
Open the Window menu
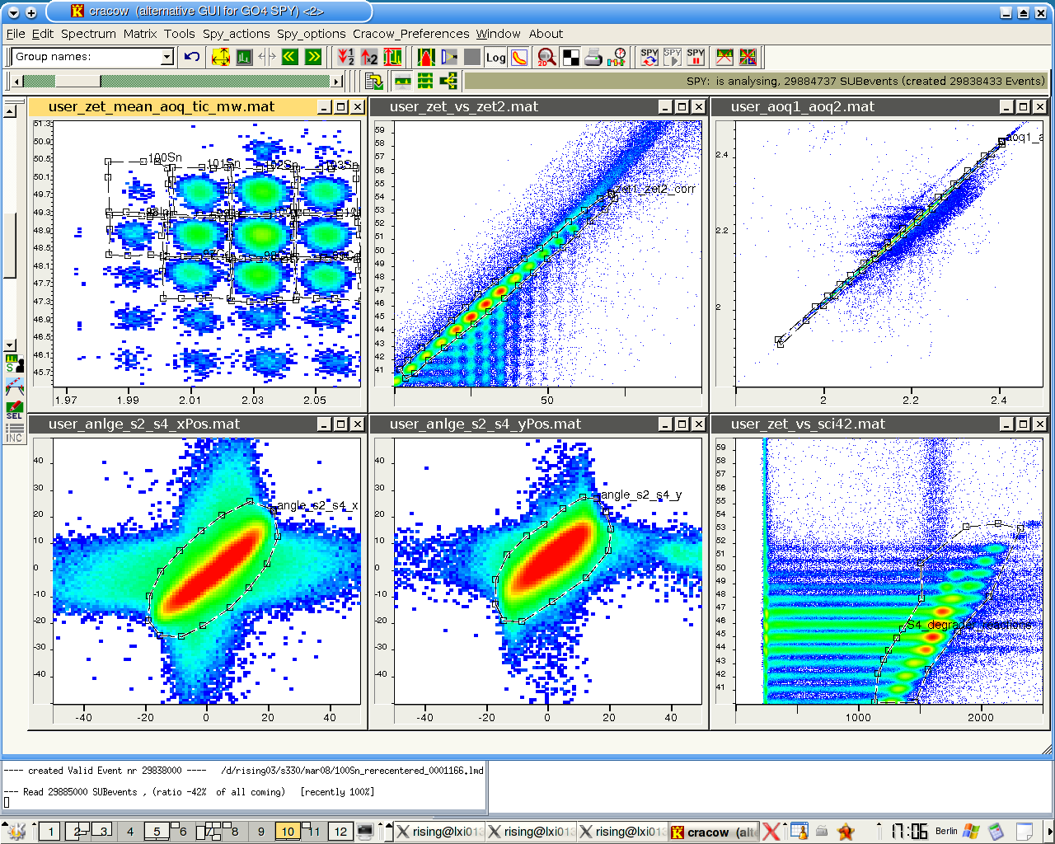499,34
